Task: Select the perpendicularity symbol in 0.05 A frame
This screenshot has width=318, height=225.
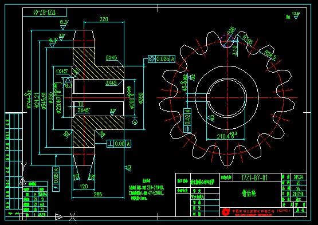Action: coord(111,144)
